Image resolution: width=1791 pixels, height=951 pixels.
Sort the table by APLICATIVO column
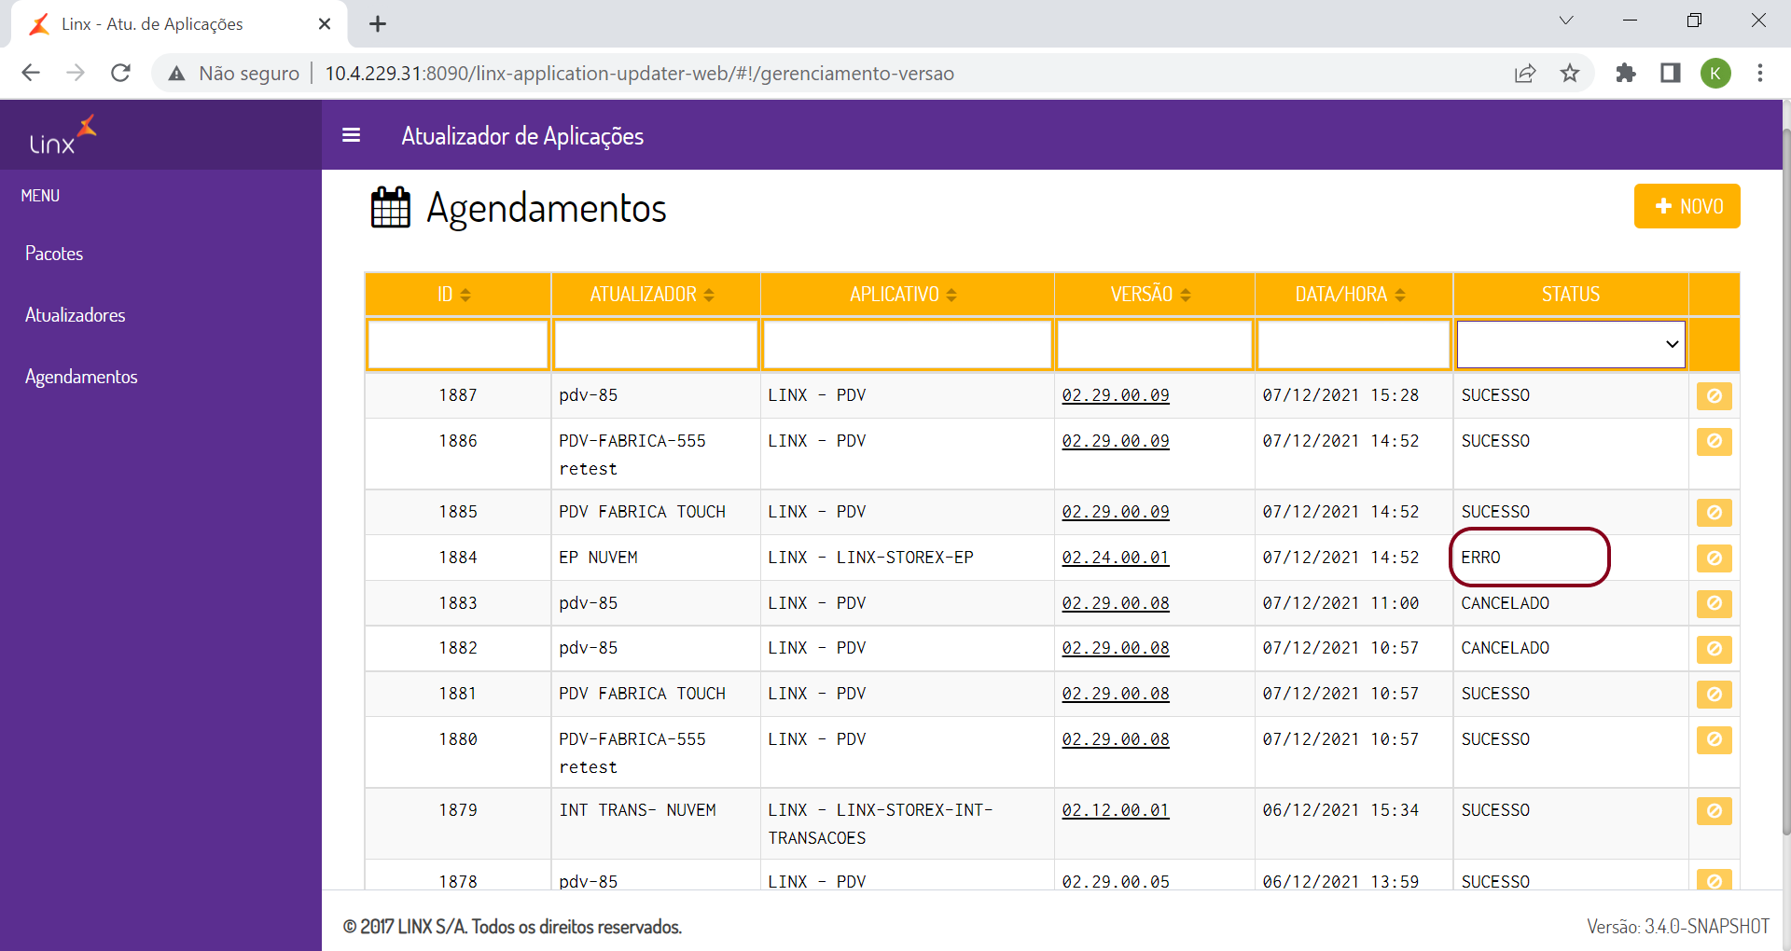[904, 295]
